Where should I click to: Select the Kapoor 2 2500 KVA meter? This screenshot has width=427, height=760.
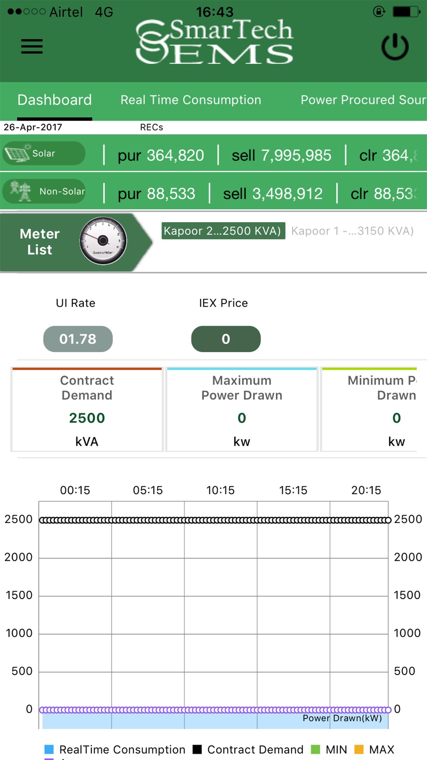[x=223, y=231]
